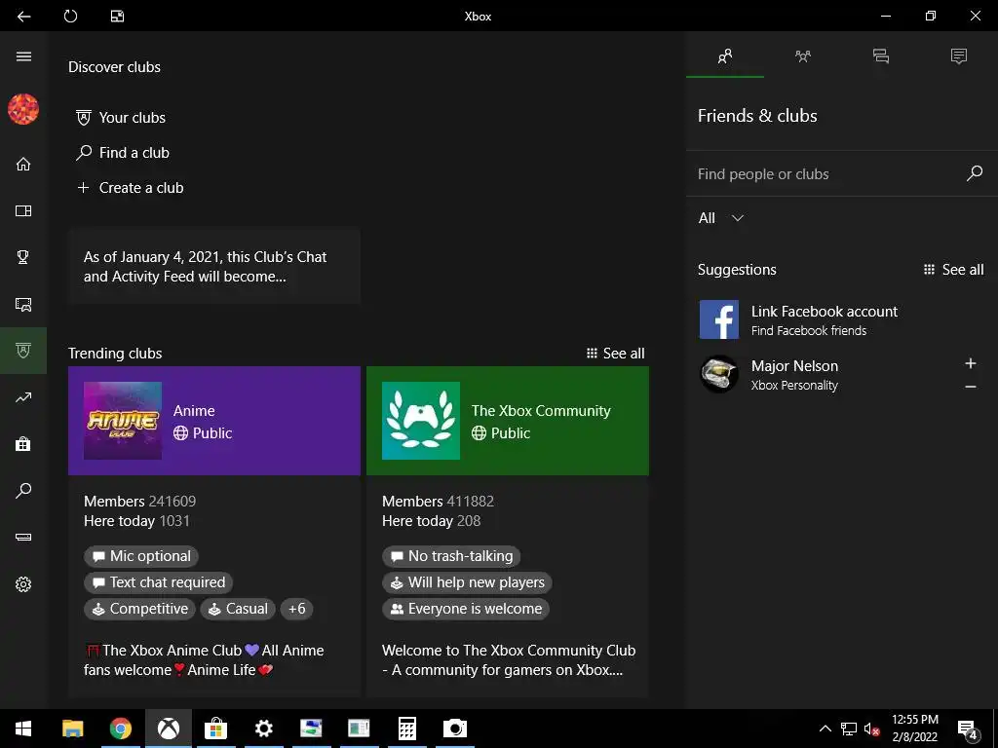The height and width of the screenshot is (748, 998).
Task: Open the Windows Start menu
Action: [x=23, y=729]
